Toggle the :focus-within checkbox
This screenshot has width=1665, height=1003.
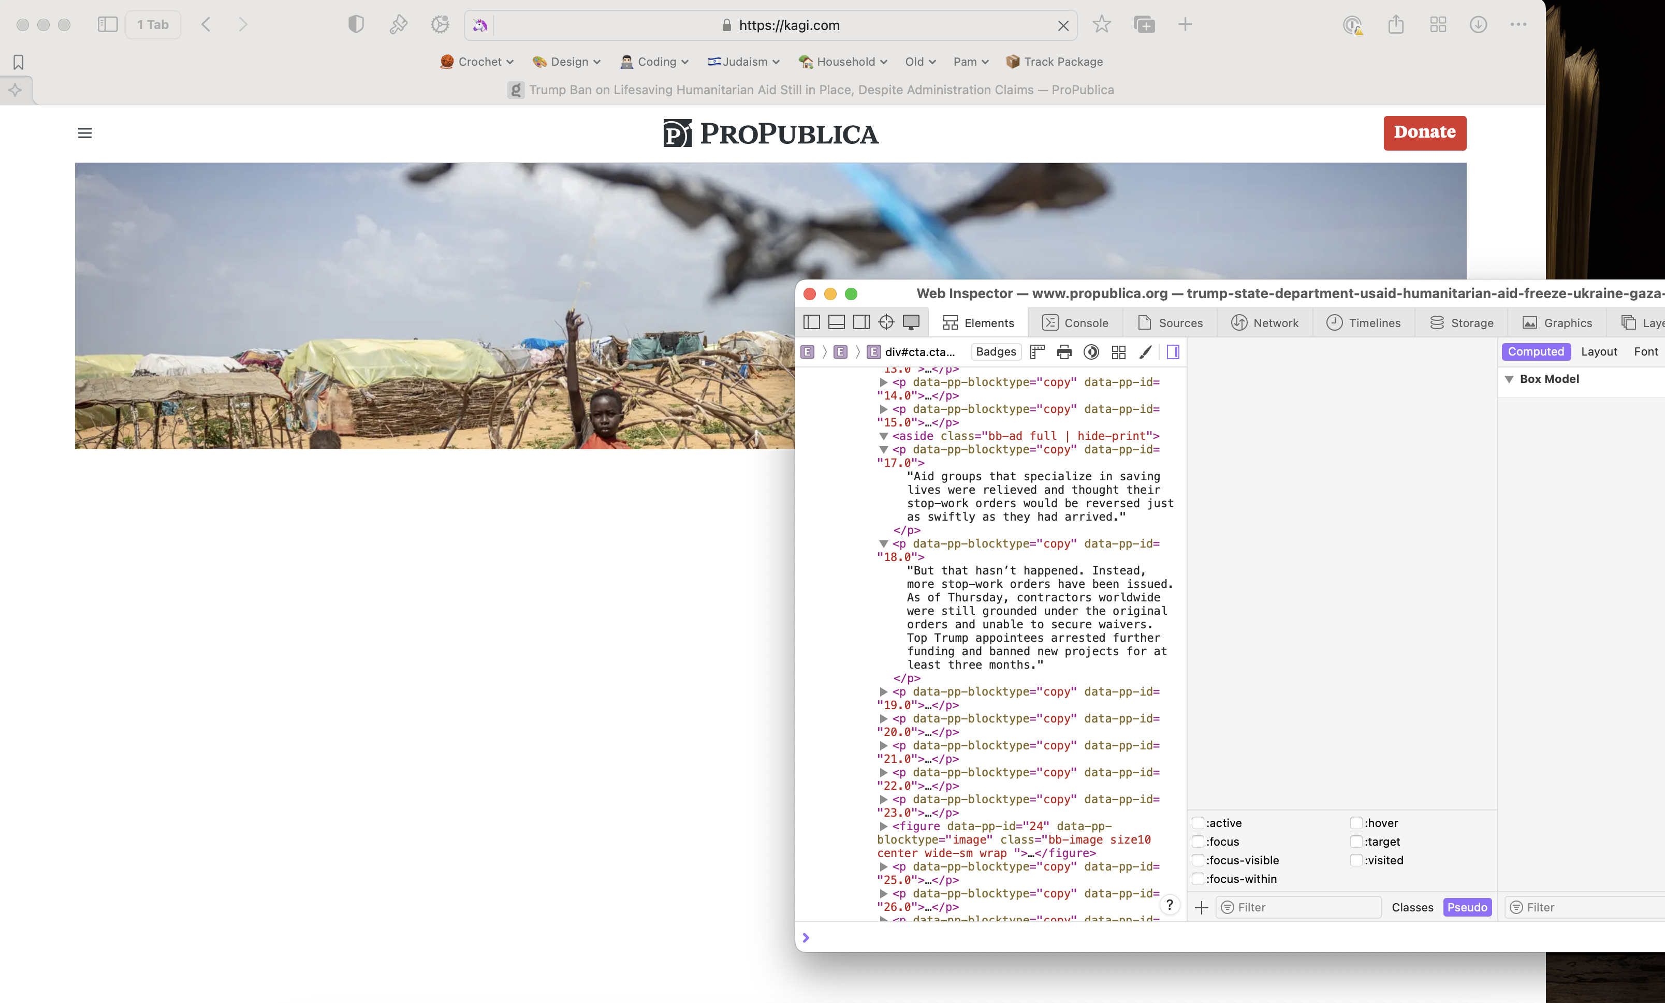[x=1197, y=879]
